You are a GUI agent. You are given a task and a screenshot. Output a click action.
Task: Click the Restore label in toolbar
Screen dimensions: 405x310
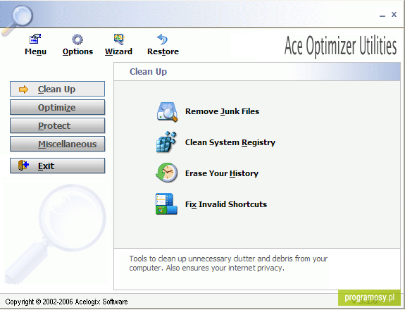[x=163, y=51]
